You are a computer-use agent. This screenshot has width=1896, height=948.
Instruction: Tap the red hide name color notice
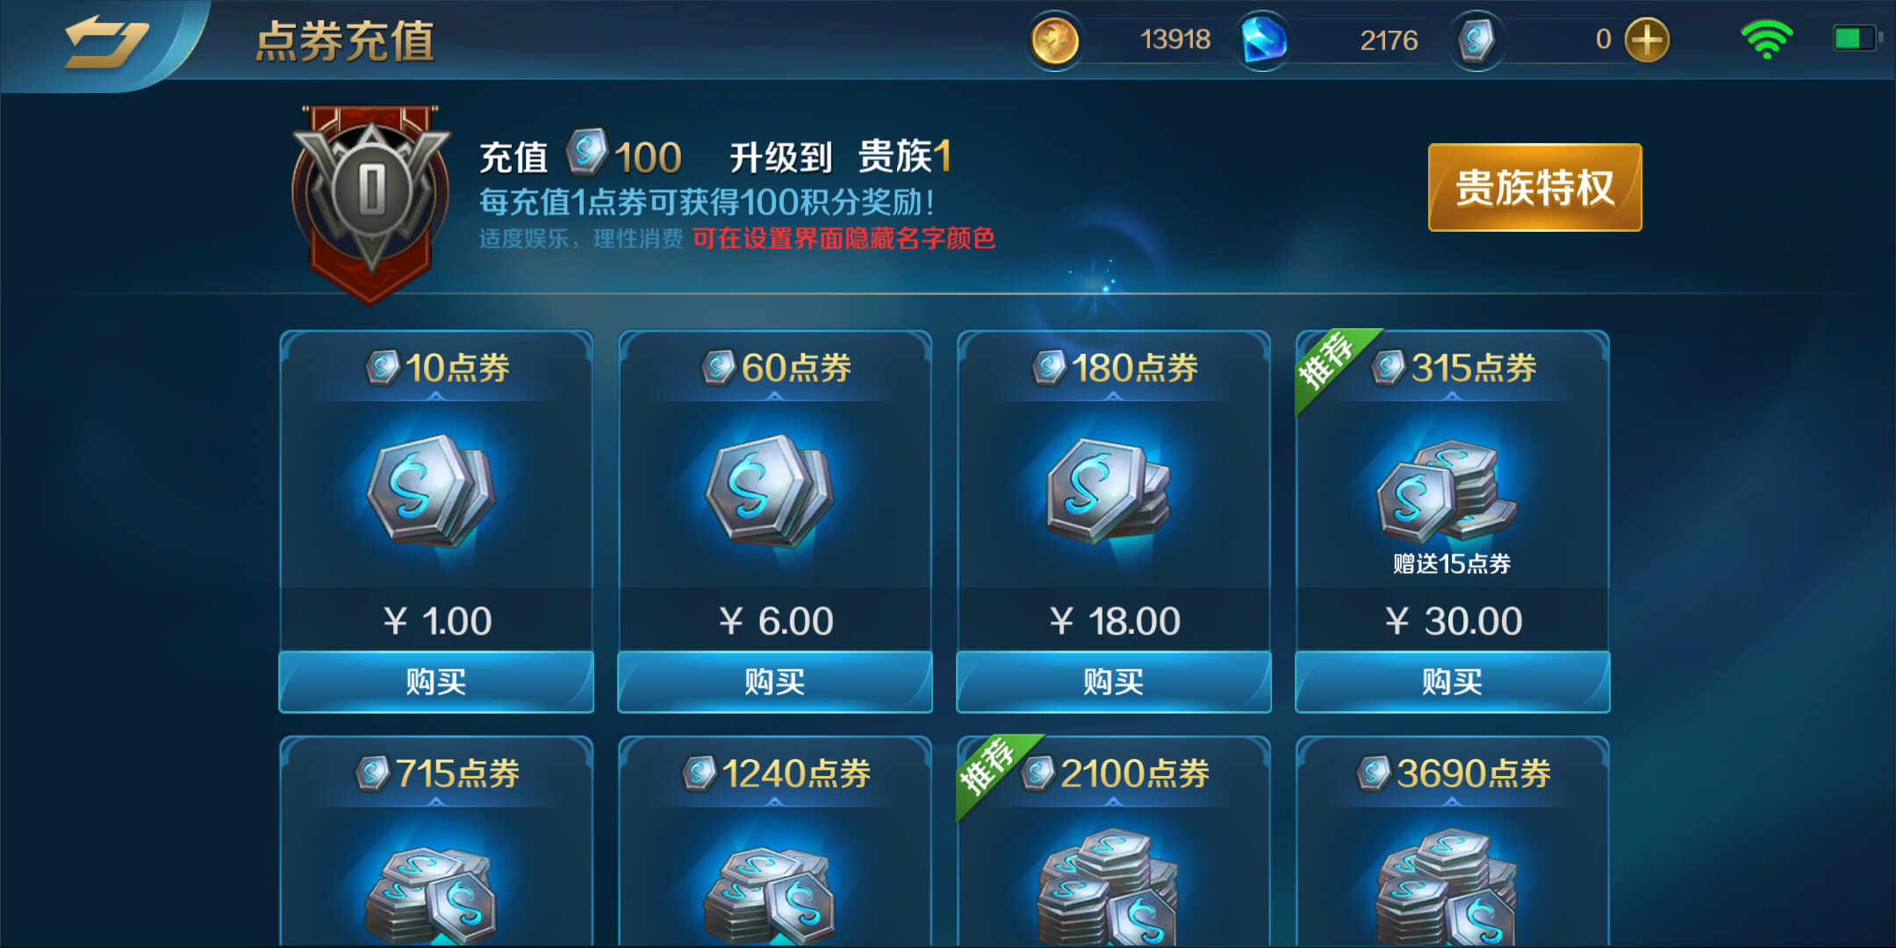[844, 239]
